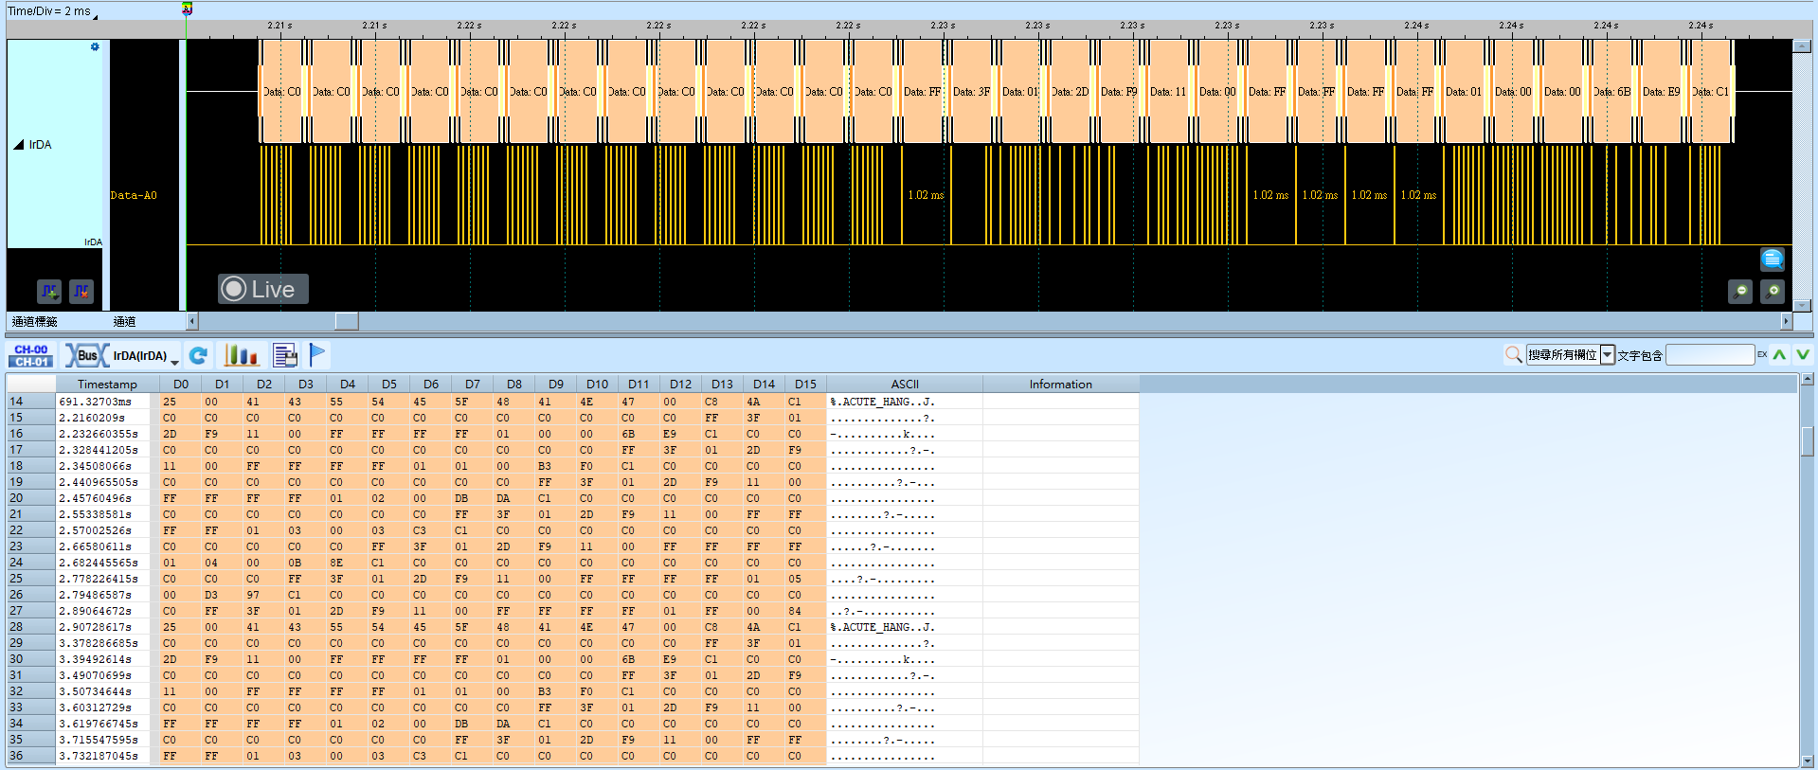Jump to previous search result arrow
Viewport: 1818px width, 770px height.
pyautogui.click(x=1780, y=354)
